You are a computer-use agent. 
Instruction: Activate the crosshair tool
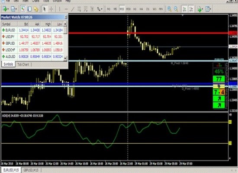tap(51, 9)
